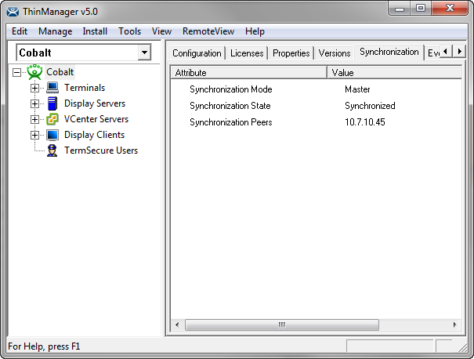Minimize the ThinManager window

(400, 9)
